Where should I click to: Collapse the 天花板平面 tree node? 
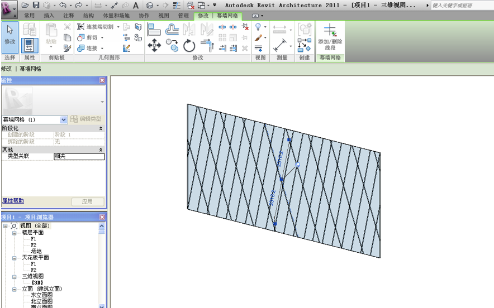pyautogui.click(x=15, y=258)
